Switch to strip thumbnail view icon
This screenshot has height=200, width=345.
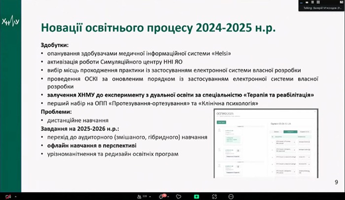pos(312,2)
